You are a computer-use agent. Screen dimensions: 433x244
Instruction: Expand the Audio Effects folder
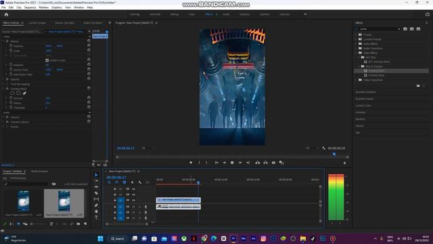[356, 43]
